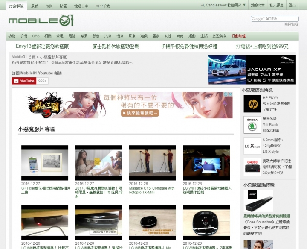Play the LG WIFI remote control video thumbnail
Viewport: 307px width, 249px height.
point(206,163)
